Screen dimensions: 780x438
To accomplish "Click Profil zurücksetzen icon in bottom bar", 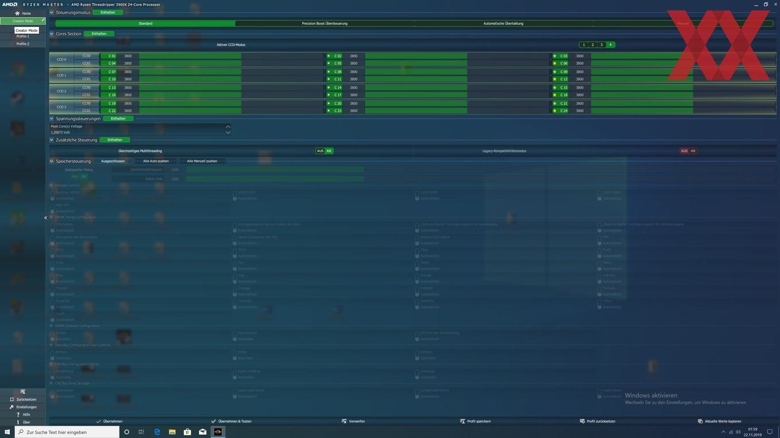I will 582,421.
